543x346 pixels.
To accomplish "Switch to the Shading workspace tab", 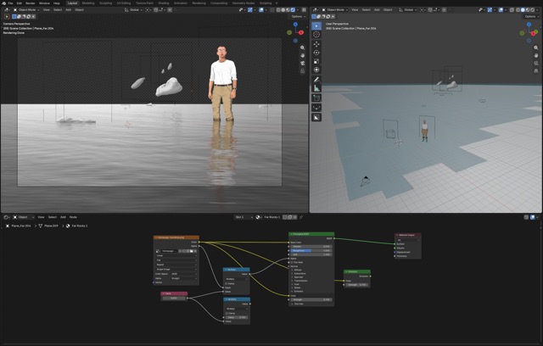I will pos(164,3).
